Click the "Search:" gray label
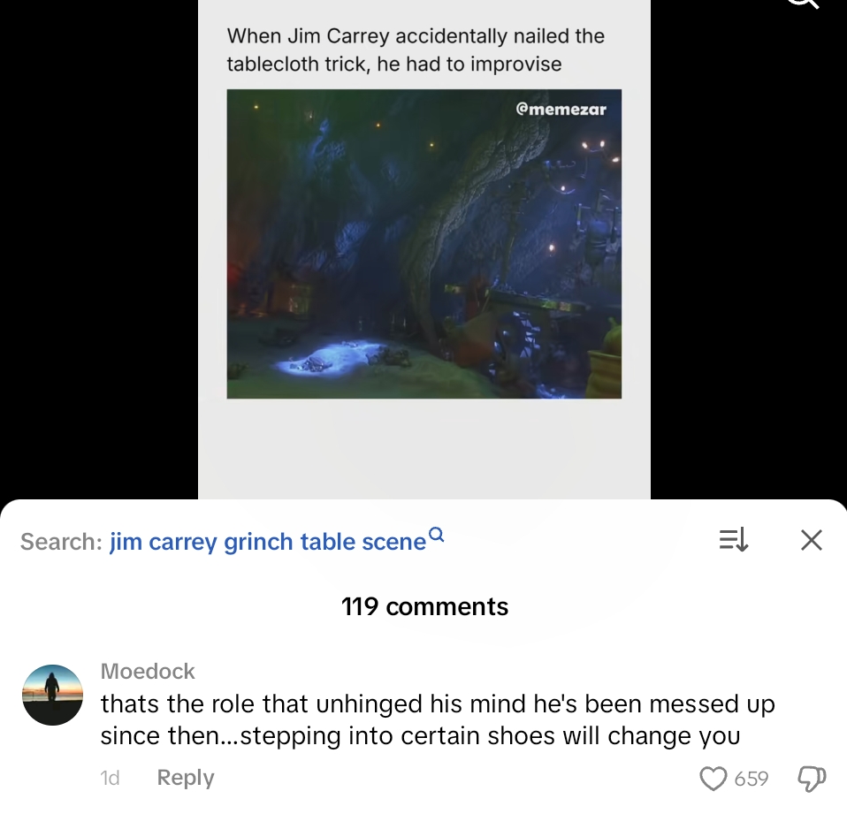 (61, 542)
